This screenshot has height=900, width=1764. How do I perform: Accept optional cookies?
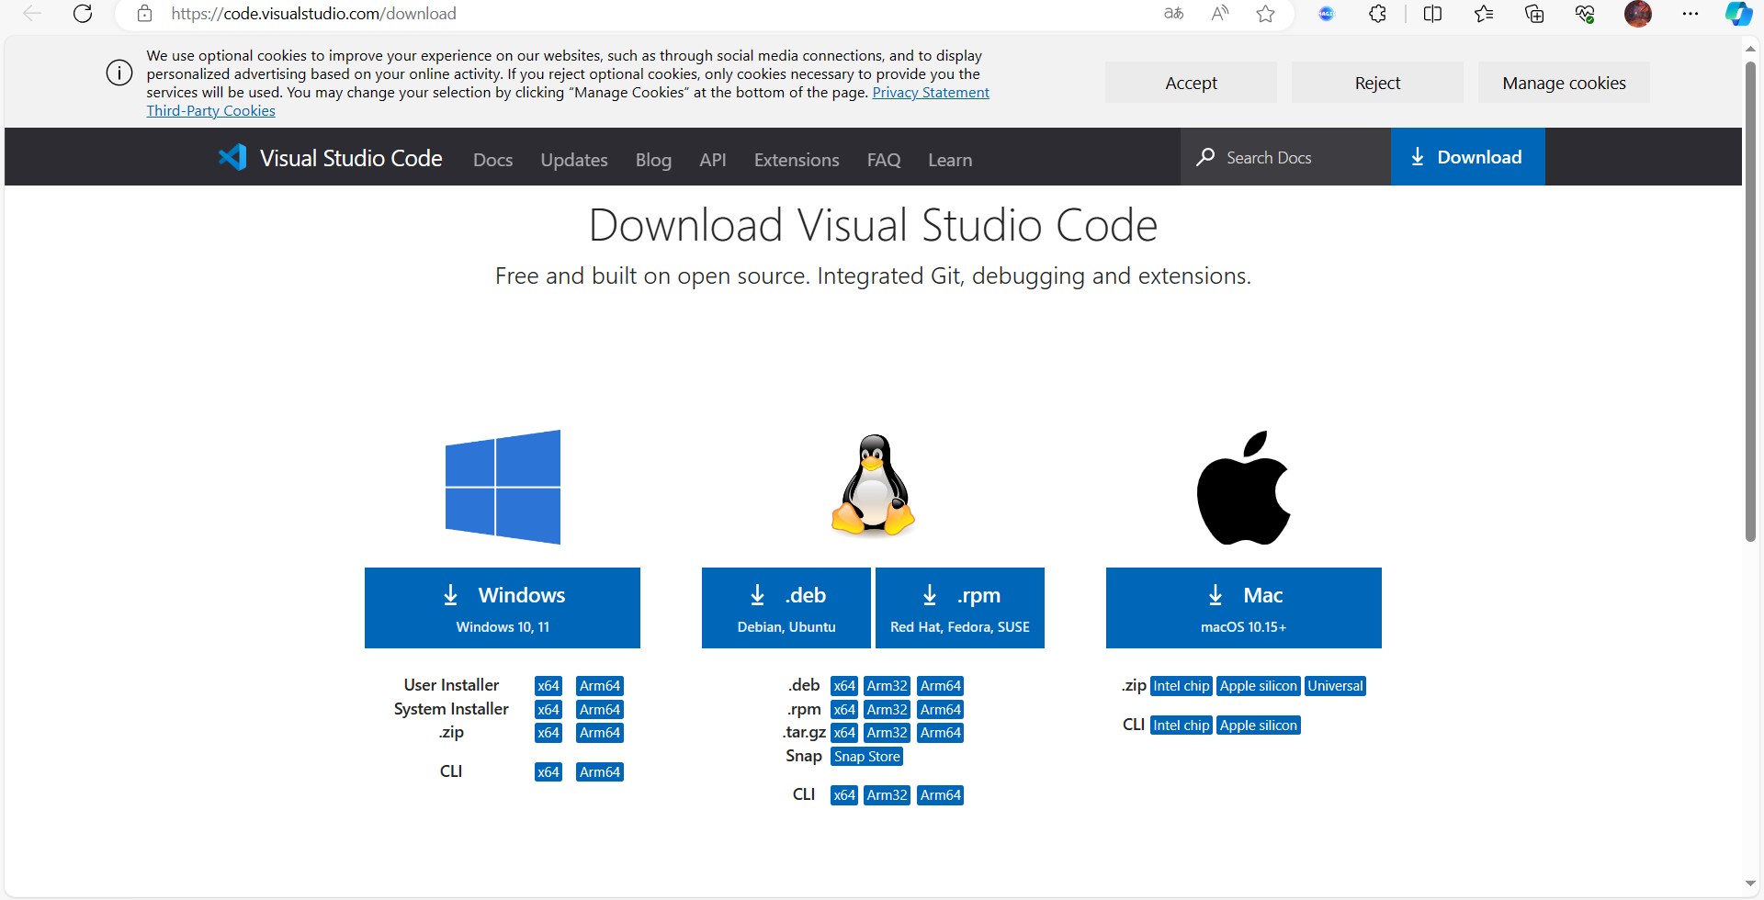1191,83
